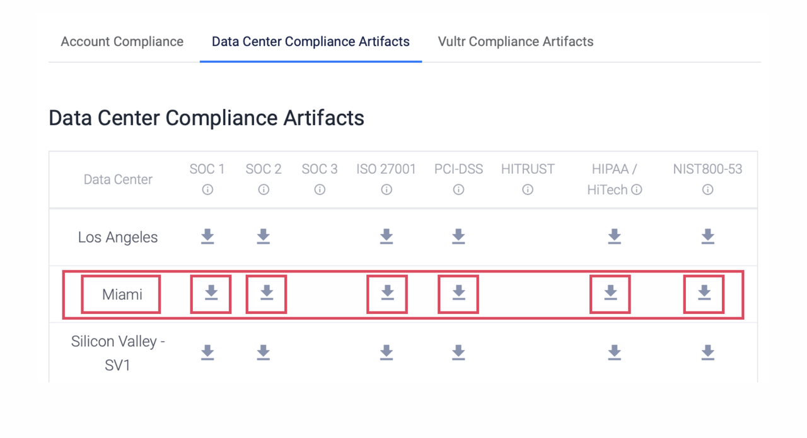Click the SOC 3 column header
The image size is (807, 438).
320,169
